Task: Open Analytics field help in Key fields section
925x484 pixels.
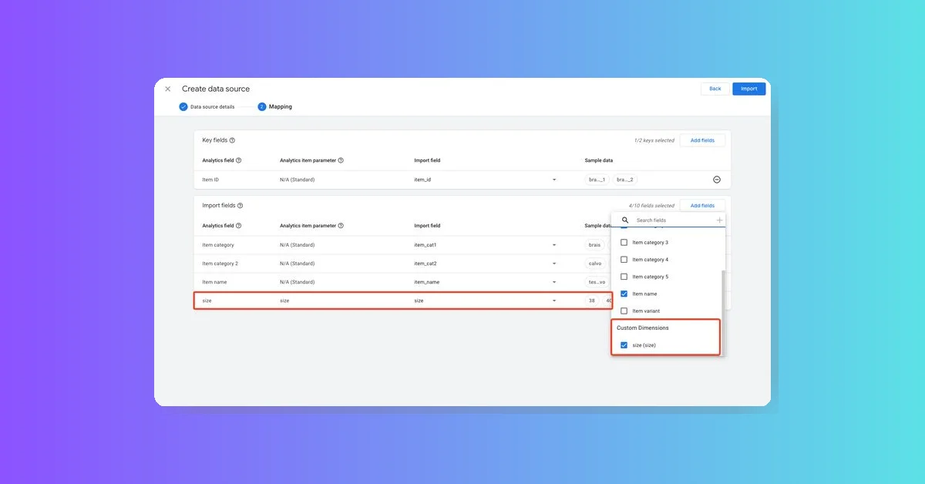Action: click(x=239, y=160)
